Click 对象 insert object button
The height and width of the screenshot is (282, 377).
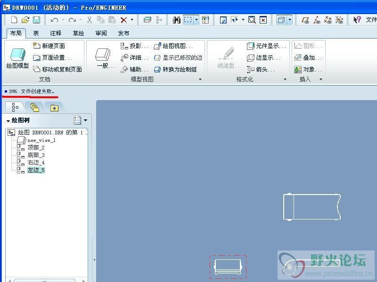(308, 70)
